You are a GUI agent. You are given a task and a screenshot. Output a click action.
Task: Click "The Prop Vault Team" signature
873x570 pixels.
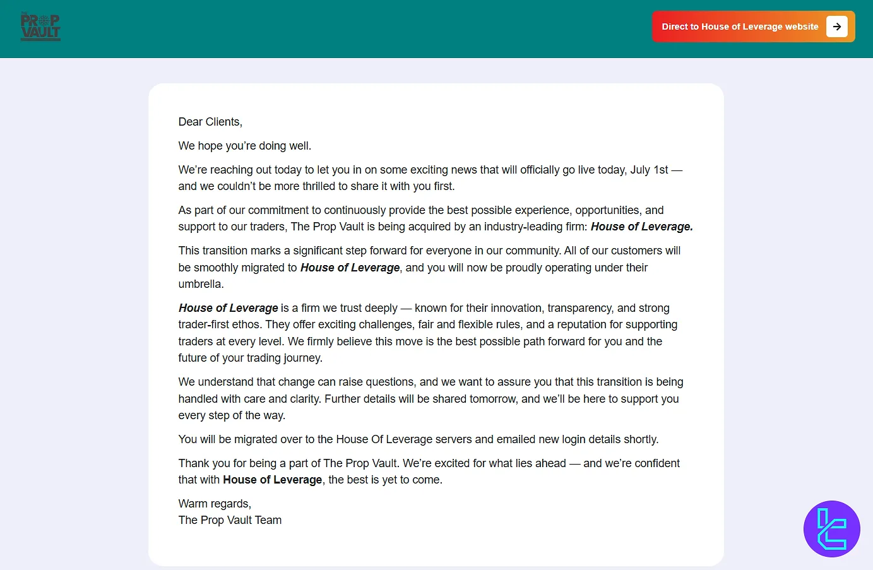(x=230, y=520)
